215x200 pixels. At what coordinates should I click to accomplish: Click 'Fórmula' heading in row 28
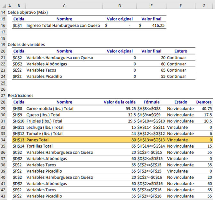pyautogui.click(x=152, y=102)
